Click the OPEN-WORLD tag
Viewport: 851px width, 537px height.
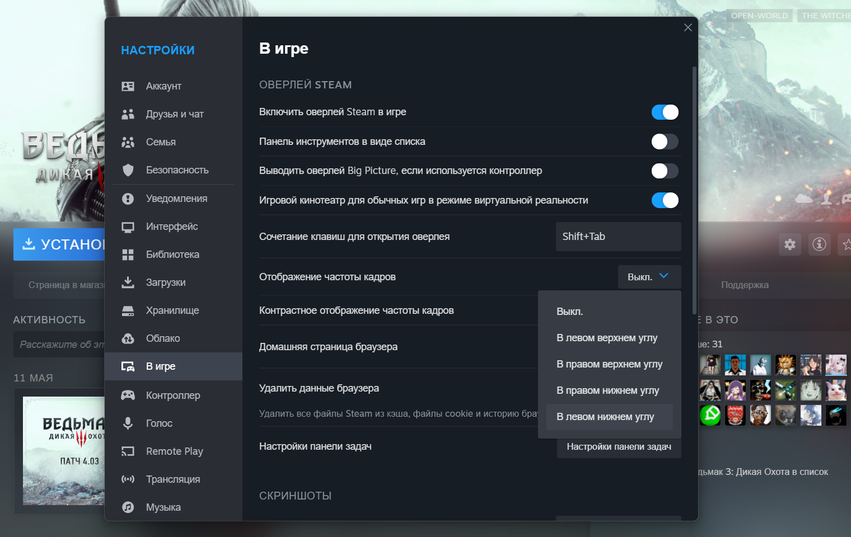[759, 16]
